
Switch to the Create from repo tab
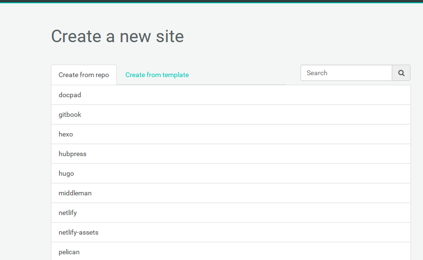point(84,75)
